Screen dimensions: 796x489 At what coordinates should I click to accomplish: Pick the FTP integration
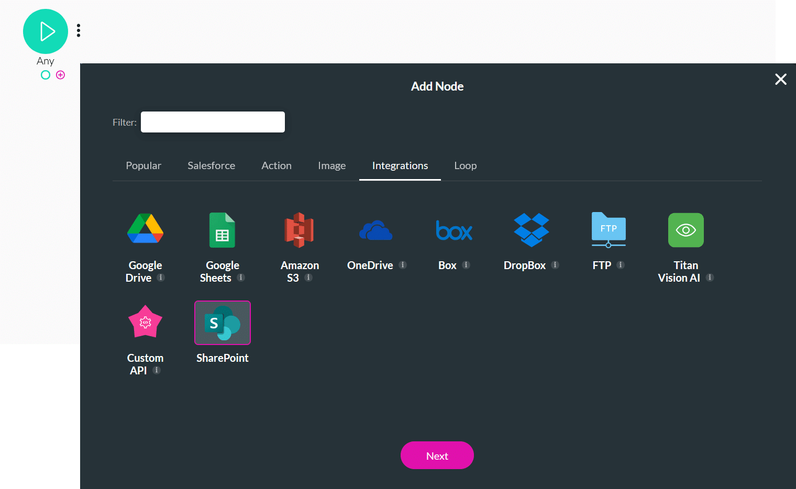(x=608, y=230)
